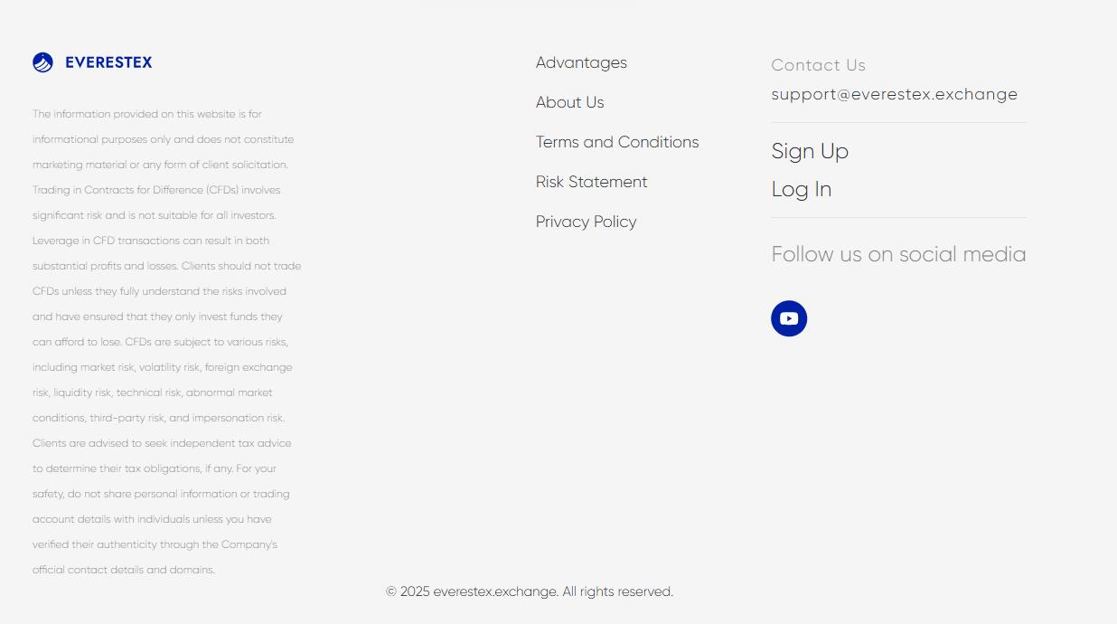This screenshot has width=1117, height=624.
Task: Select the Sign Up link
Action: [x=810, y=151]
